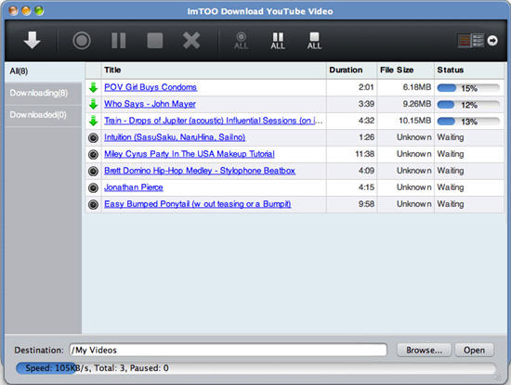Viewport: 511px width, 385px height.
Task: Click the new download arrow icon
Action: pos(32,40)
